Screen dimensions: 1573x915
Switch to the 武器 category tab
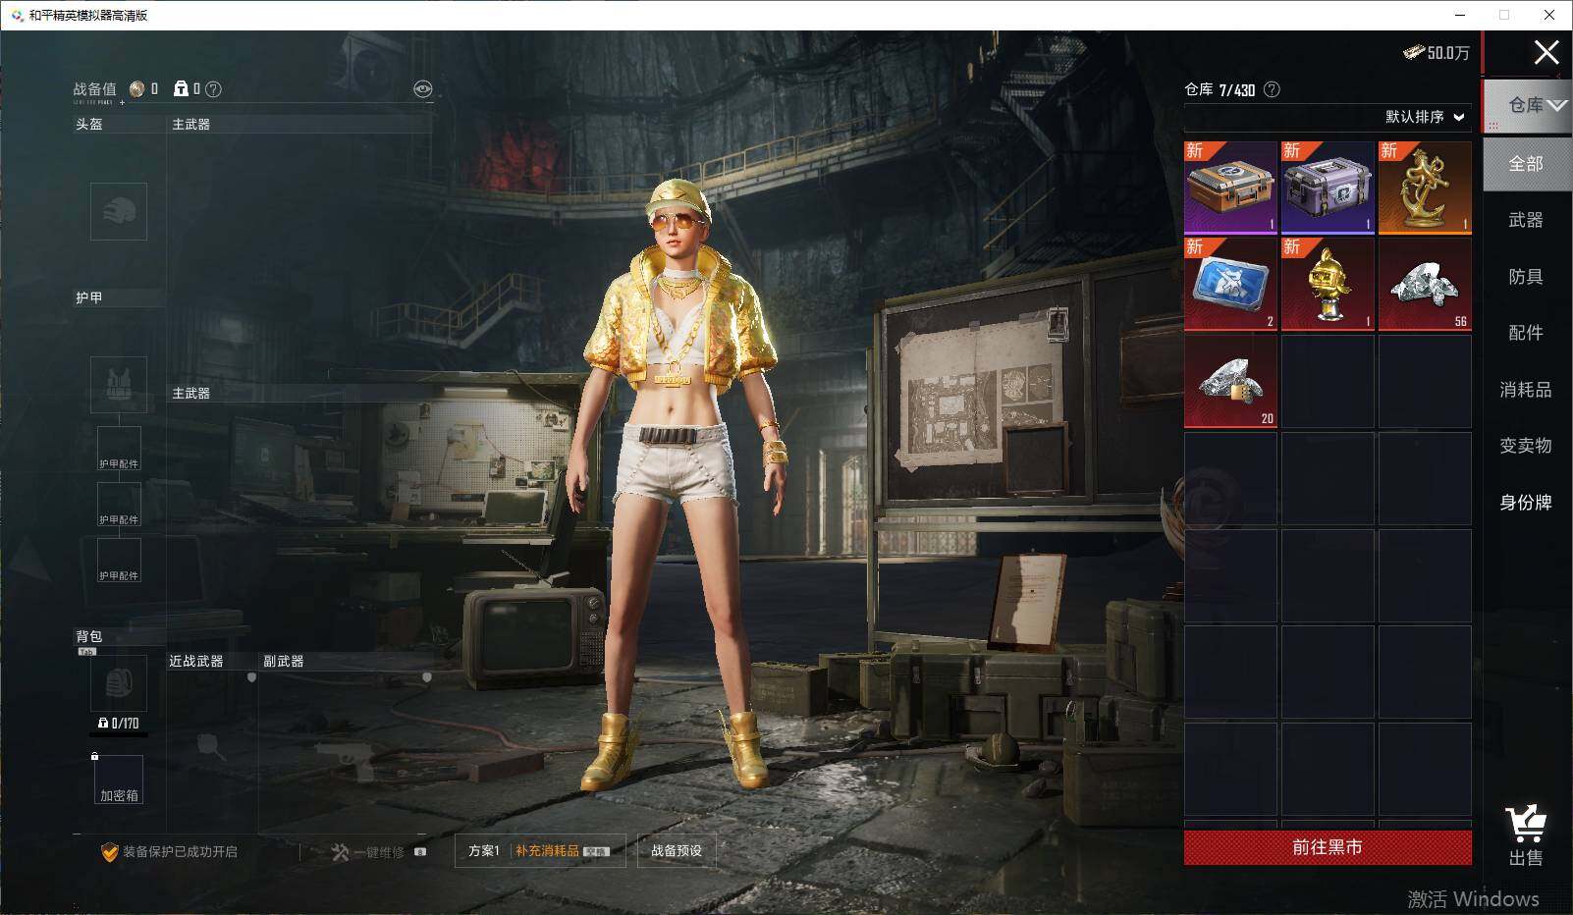(x=1526, y=220)
